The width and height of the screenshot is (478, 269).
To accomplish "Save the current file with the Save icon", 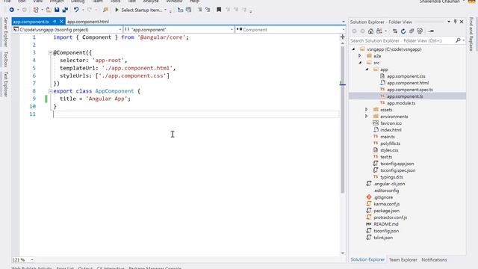I will 57,10.
